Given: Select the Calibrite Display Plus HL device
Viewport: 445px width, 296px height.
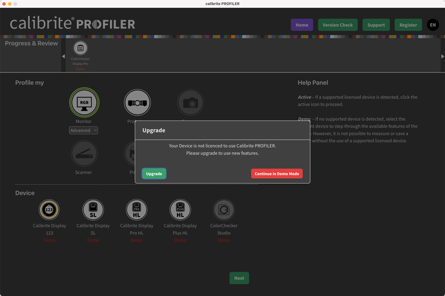Looking at the screenshot, I should [x=180, y=210].
